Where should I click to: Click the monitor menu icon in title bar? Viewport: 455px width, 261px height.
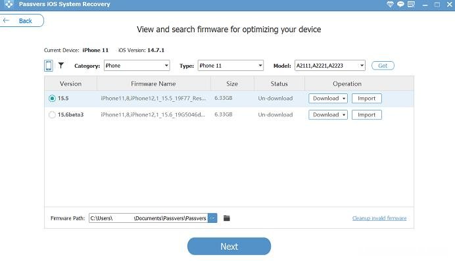pyautogui.click(x=411, y=4)
